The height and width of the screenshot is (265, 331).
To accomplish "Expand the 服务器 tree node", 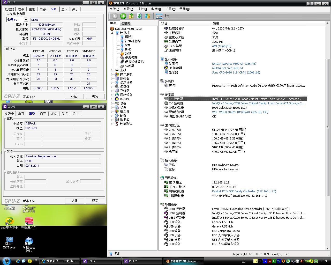I will pos(112,78).
